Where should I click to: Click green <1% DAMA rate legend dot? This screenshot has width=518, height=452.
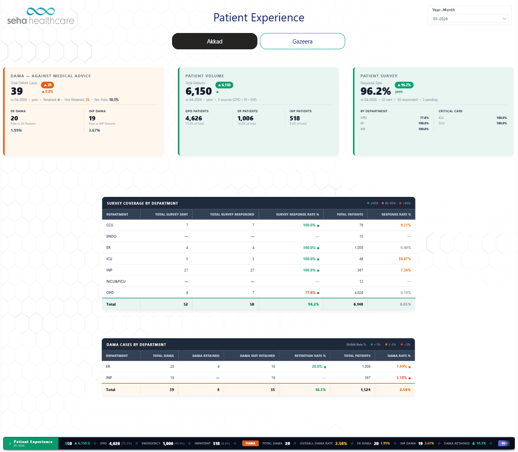tap(372, 344)
